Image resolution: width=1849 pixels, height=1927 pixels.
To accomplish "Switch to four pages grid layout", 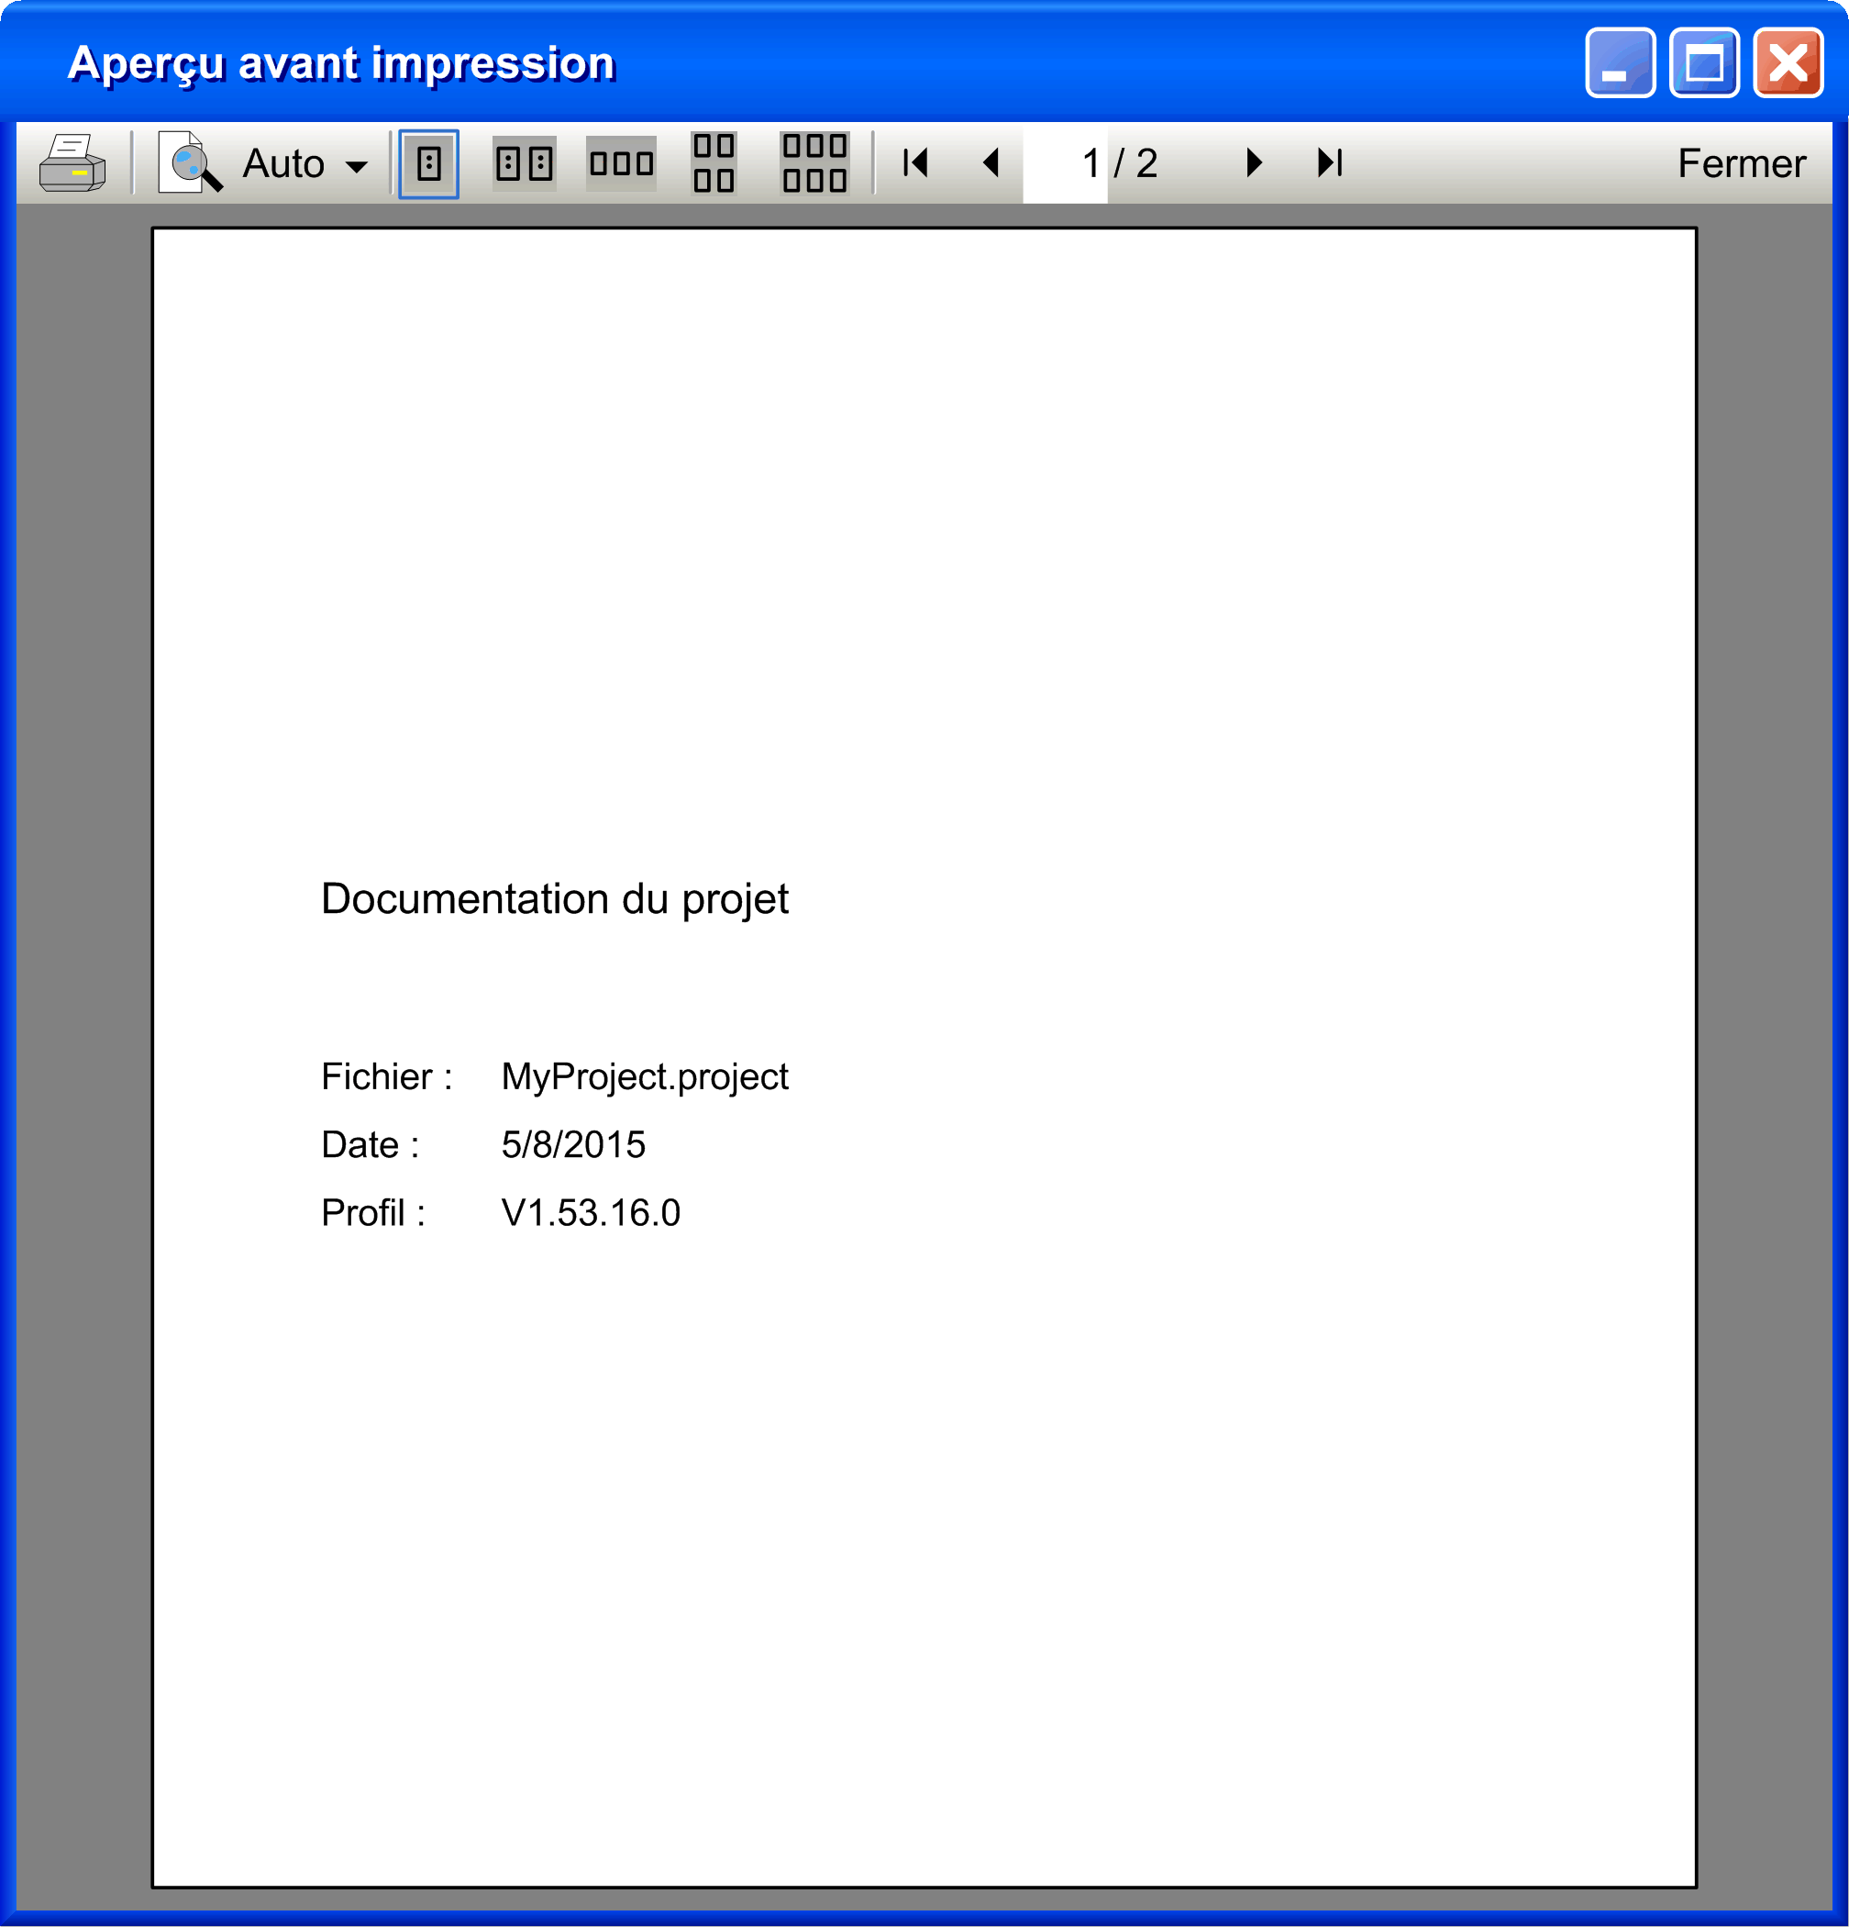I will (x=714, y=163).
